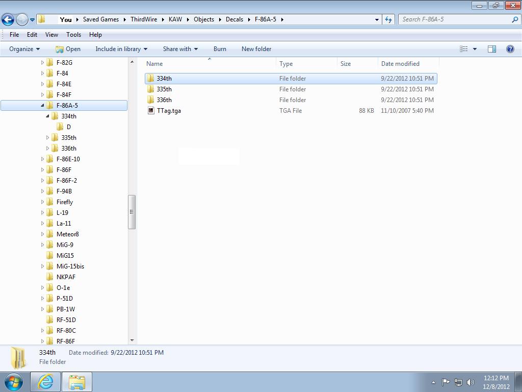Expand the Firefly tree node
Image resolution: width=522 pixels, height=392 pixels.
[42, 202]
